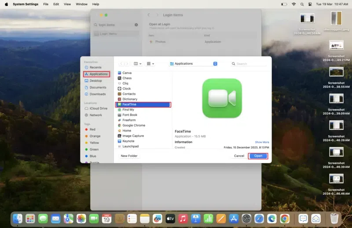Open the Help menu

tap(95, 4)
